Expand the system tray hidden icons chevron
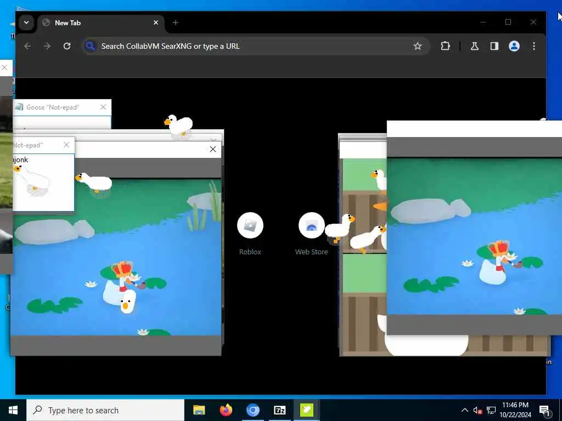Screen dimensions: 562x421 click(x=464, y=410)
